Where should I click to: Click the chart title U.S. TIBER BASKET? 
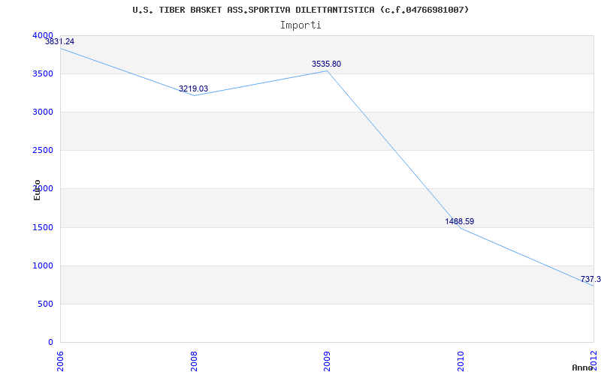coord(300,10)
